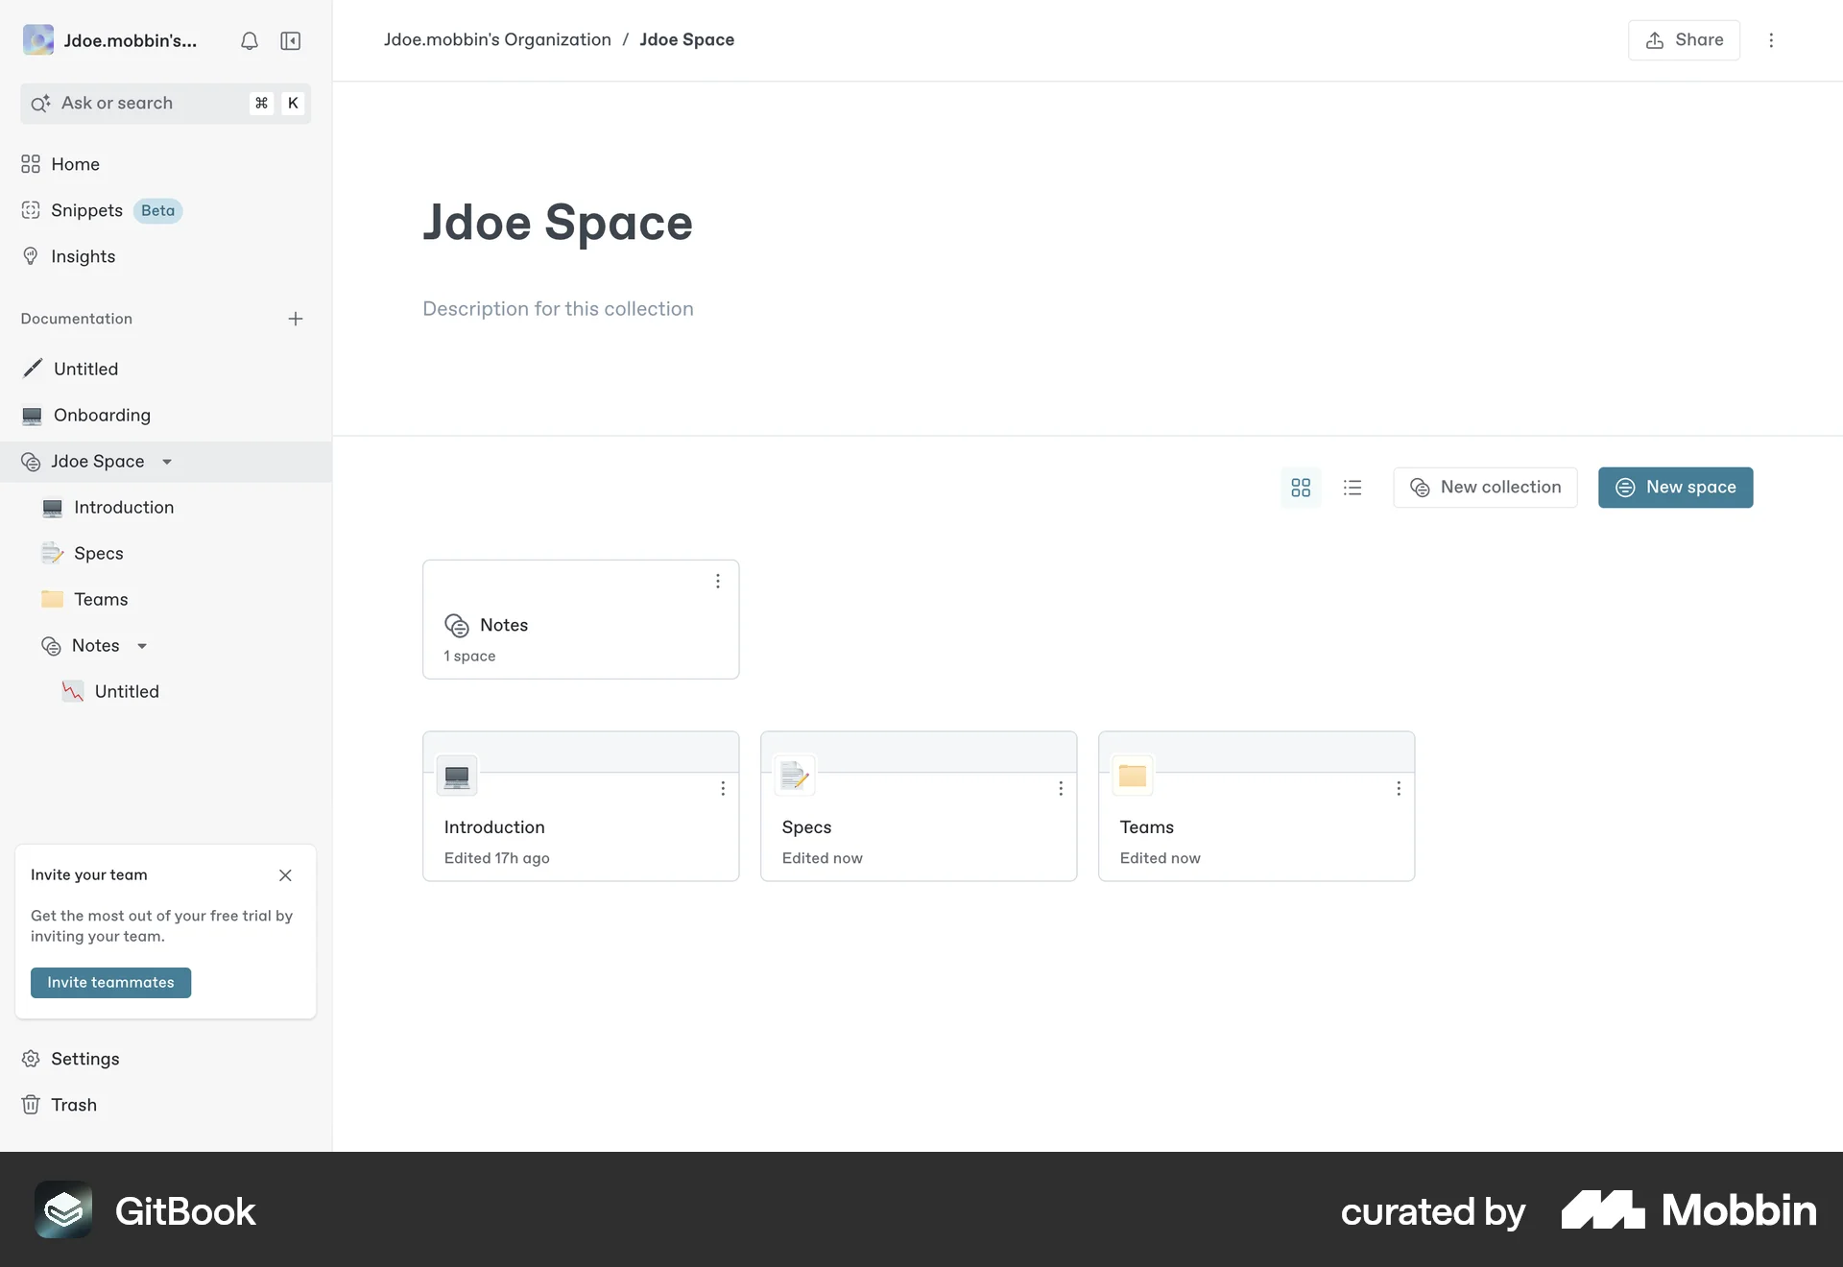Viewport: 1843px width, 1267px height.
Task: Switch to list view
Action: (x=1352, y=488)
